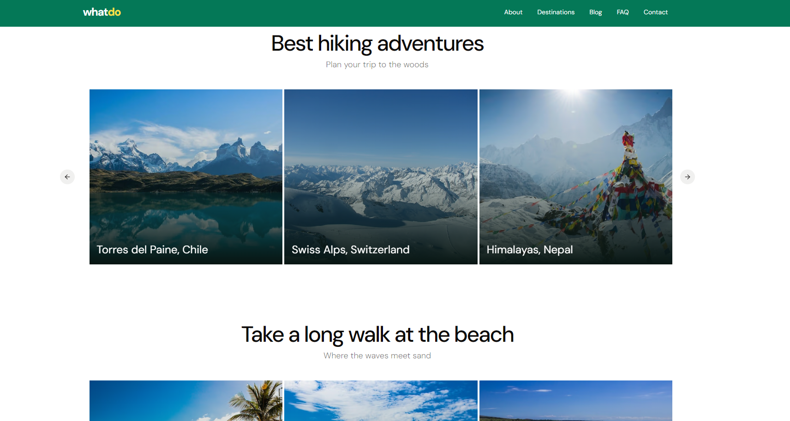Go to Destinations in navigation

[556, 12]
